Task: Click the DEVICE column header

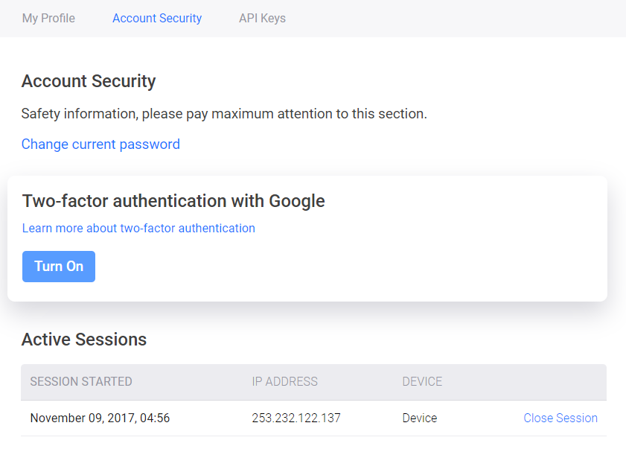Action: click(422, 381)
